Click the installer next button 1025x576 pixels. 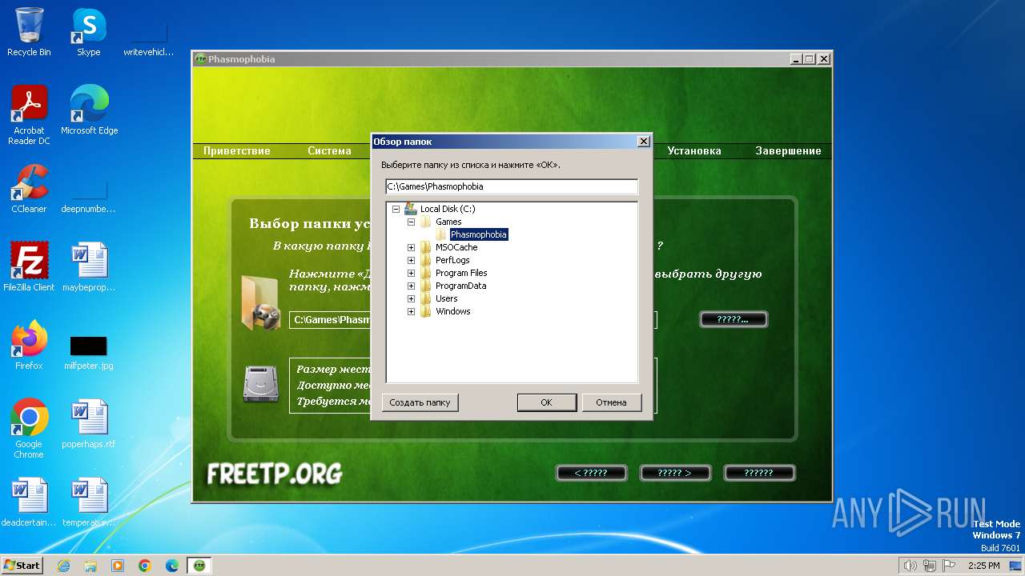tap(675, 473)
